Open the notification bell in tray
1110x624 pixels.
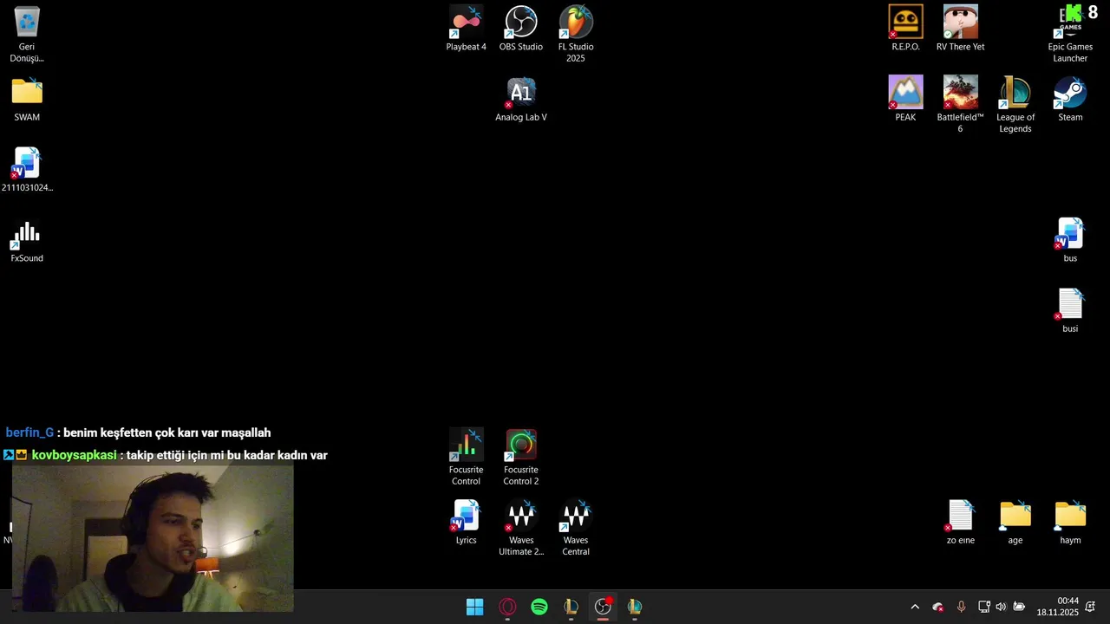[x=1091, y=607]
